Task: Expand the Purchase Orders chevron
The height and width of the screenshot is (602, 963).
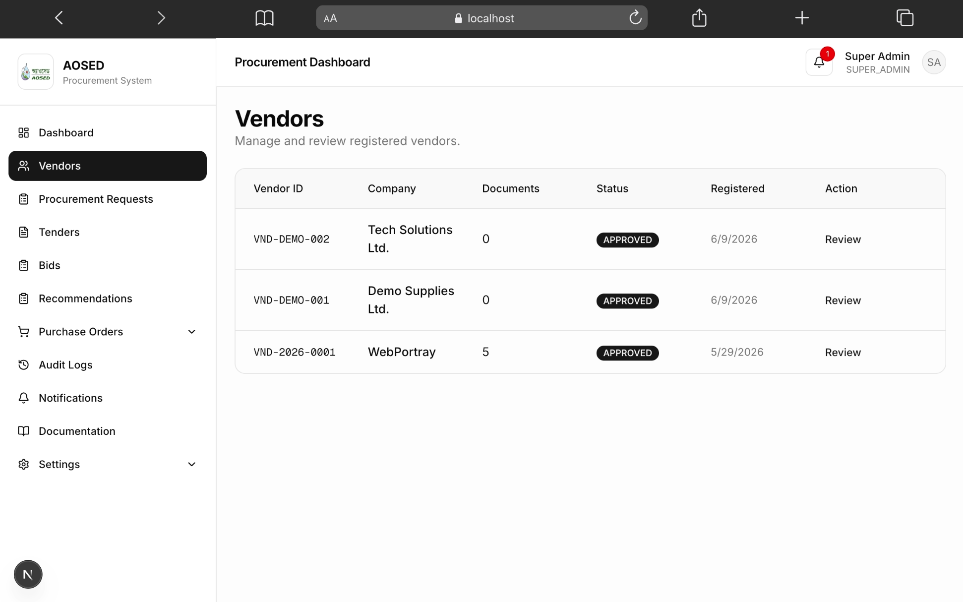Action: 191,332
